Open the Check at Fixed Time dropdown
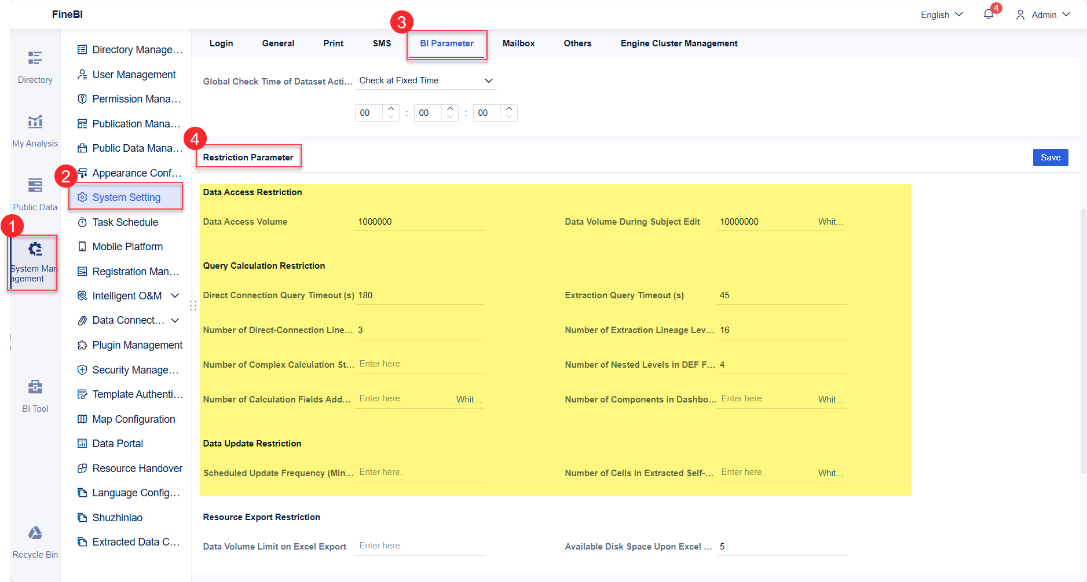The height and width of the screenshot is (582, 1087). coord(426,80)
